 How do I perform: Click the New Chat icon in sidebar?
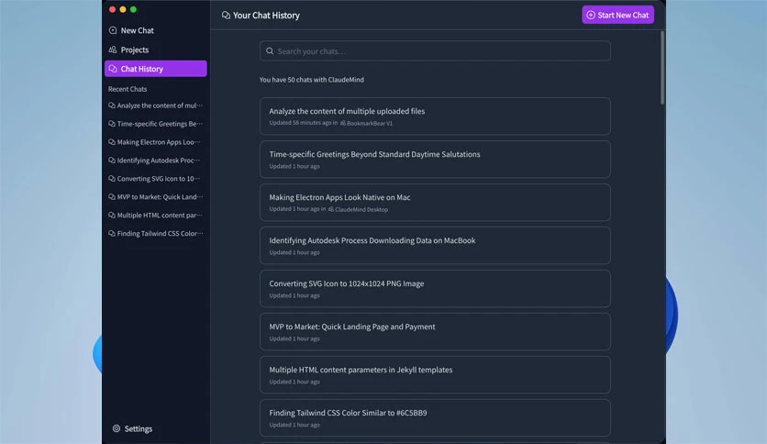pos(113,30)
